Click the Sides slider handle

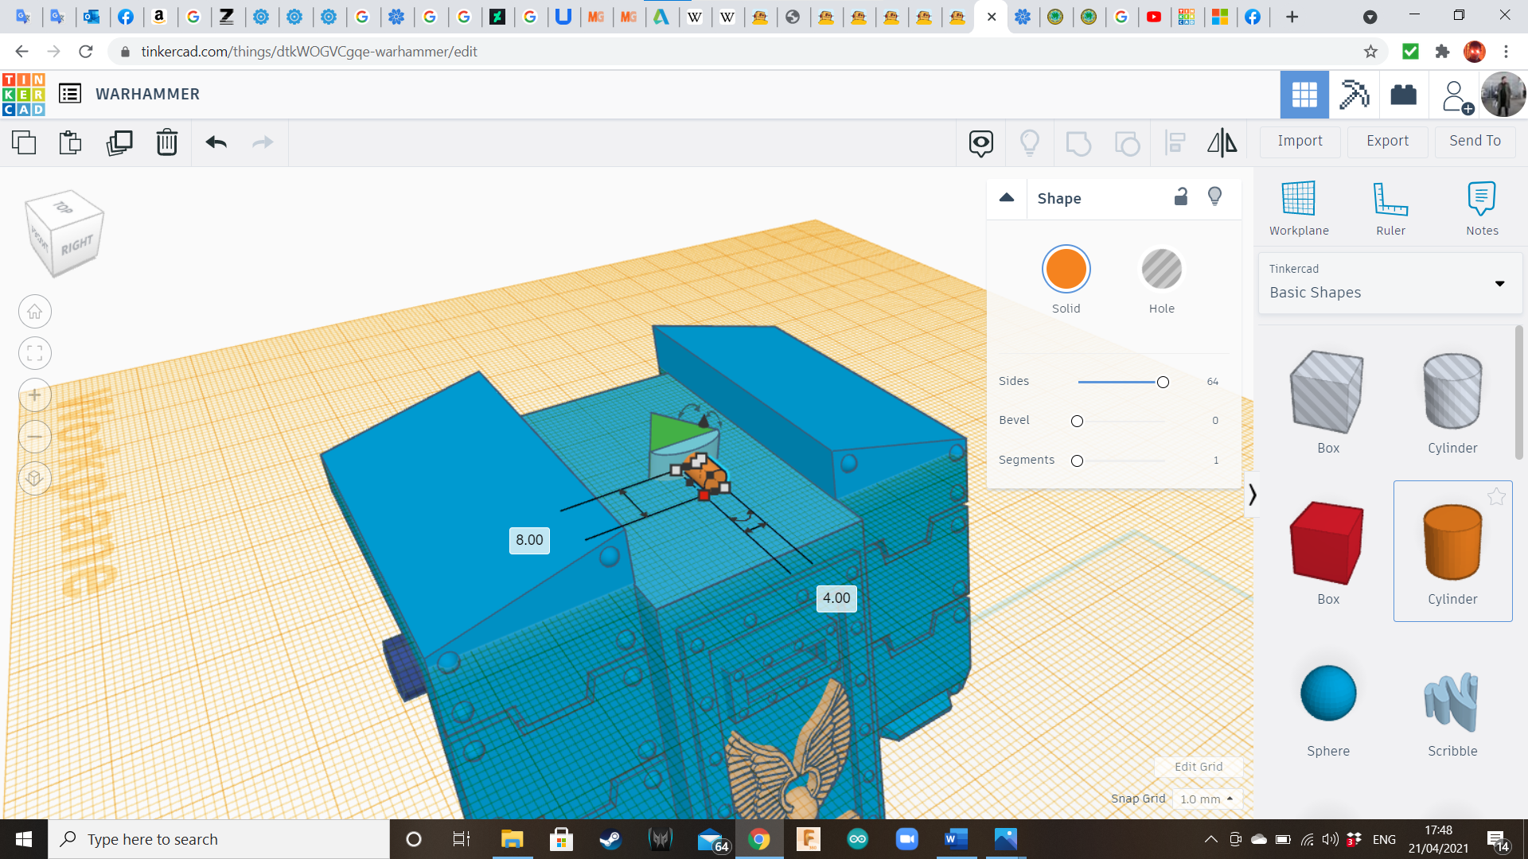point(1163,382)
